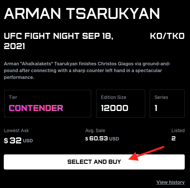Image resolution: width=190 pixels, height=188 pixels.
Task: Click the moment description paragraph
Action: 87,71
